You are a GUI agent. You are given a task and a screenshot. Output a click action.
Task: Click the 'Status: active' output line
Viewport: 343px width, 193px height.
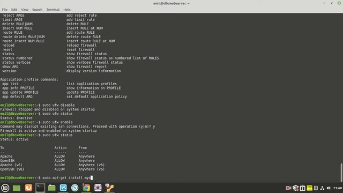tap(14, 139)
